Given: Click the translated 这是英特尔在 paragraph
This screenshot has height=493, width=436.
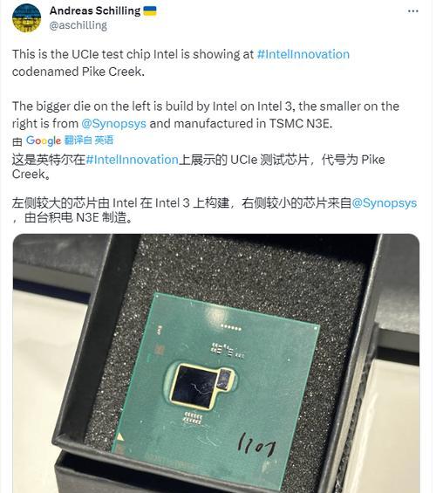Looking at the screenshot, I should [199, 167].
